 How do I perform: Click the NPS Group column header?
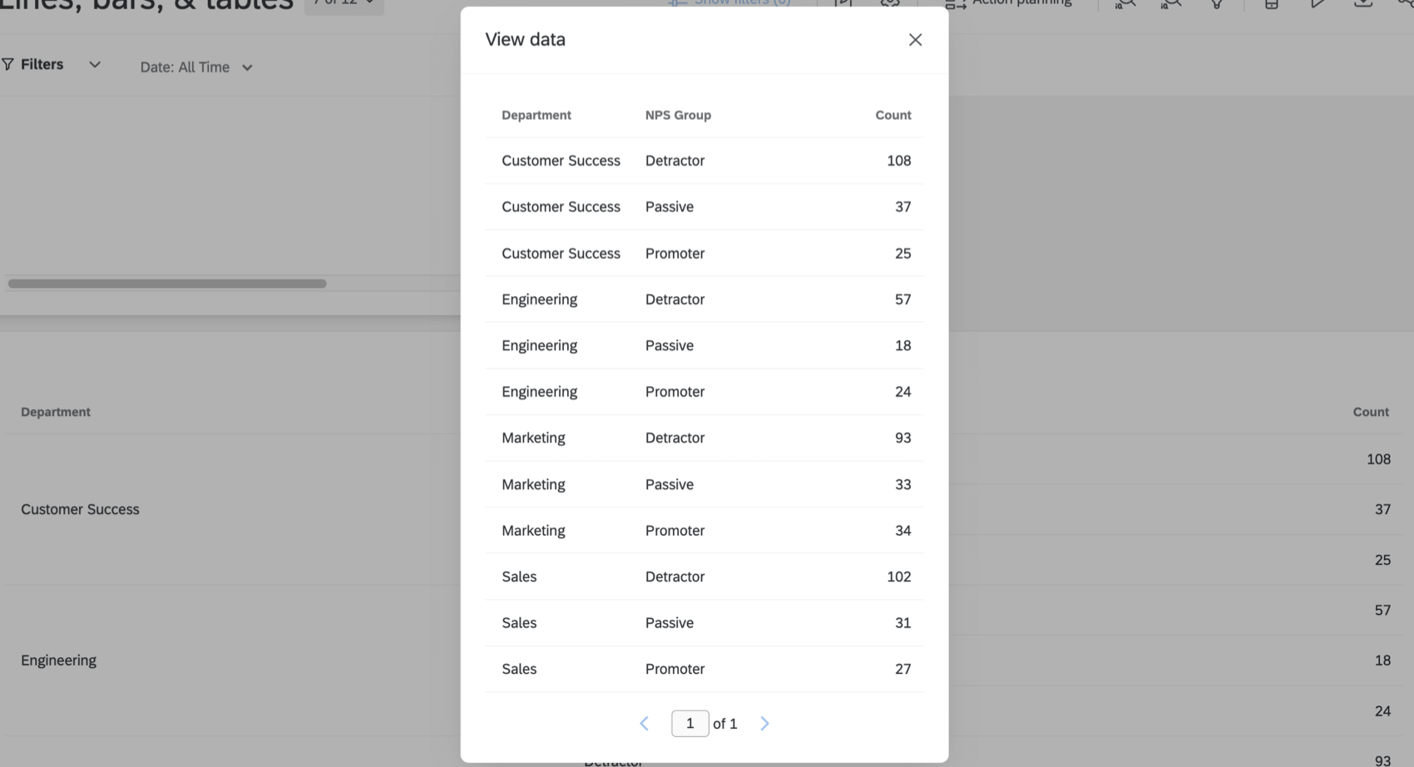[x=677, y=115]
